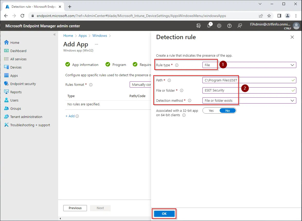Open Tenant administration

click(23, 117)
